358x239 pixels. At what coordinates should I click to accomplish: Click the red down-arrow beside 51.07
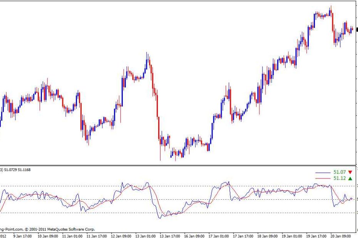point(350,172)
